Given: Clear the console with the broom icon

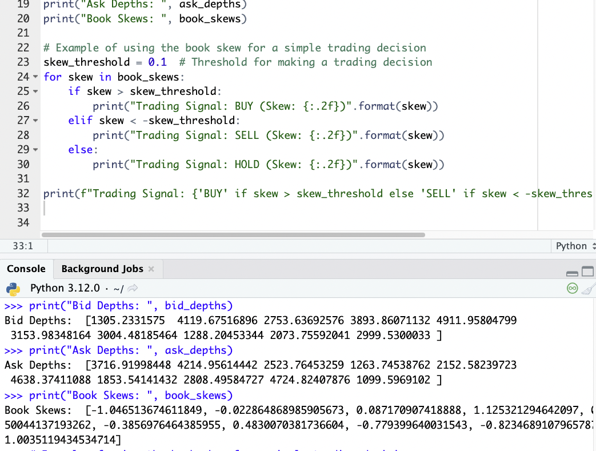Looking at the screenshot, I should coord(589,288).
